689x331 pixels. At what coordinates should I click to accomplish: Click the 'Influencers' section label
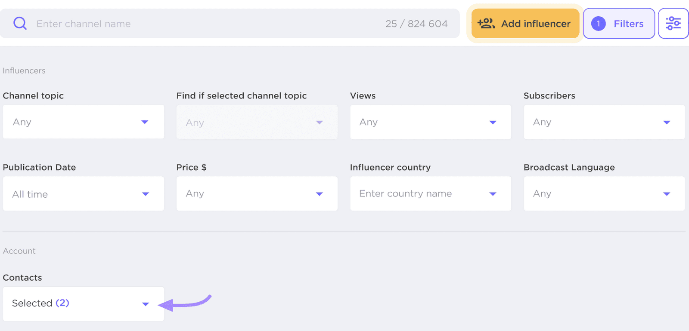[x=24, y=70]
